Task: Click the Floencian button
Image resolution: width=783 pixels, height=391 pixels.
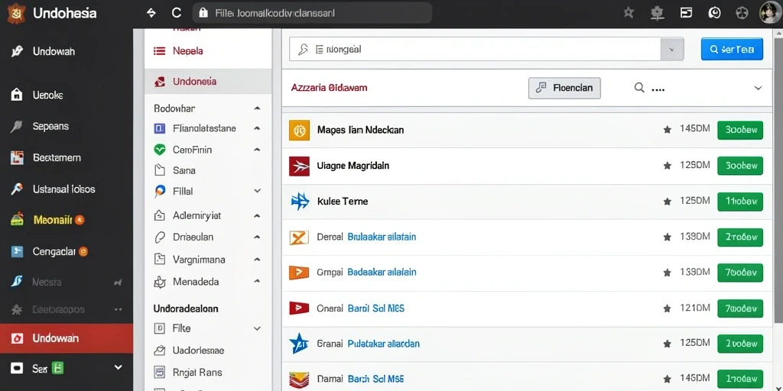Action: 565,89
